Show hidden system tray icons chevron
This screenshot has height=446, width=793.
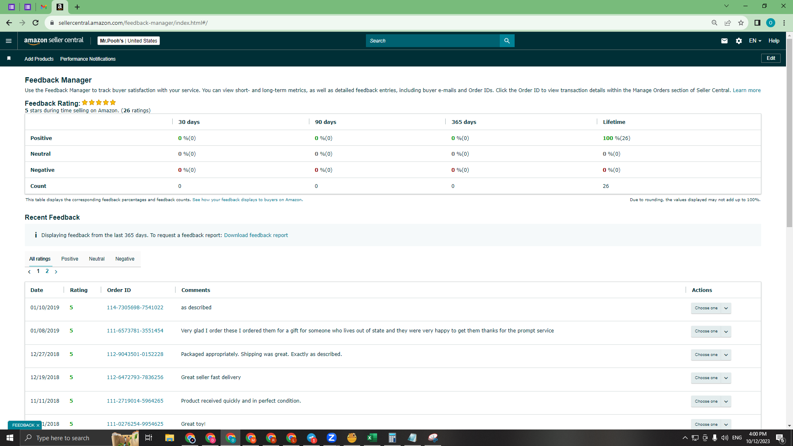[685, 438]
